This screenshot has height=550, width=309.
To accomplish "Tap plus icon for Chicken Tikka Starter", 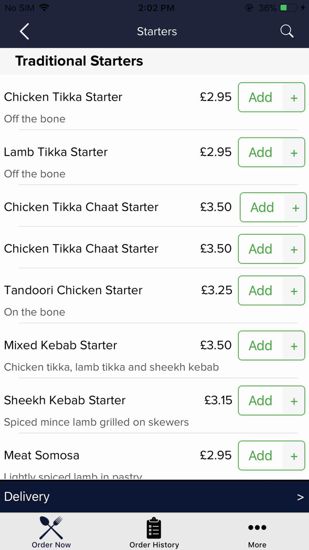I will [x=294, y=98].
